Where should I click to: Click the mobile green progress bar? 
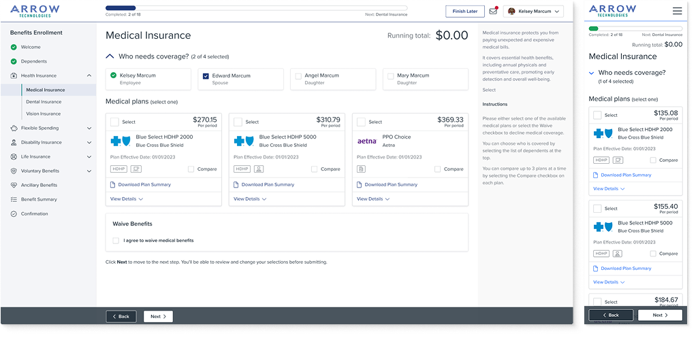pos(635,29)
